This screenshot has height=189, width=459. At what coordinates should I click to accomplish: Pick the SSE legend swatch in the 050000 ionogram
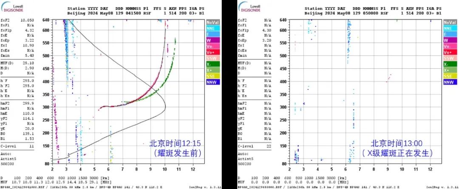450,76
